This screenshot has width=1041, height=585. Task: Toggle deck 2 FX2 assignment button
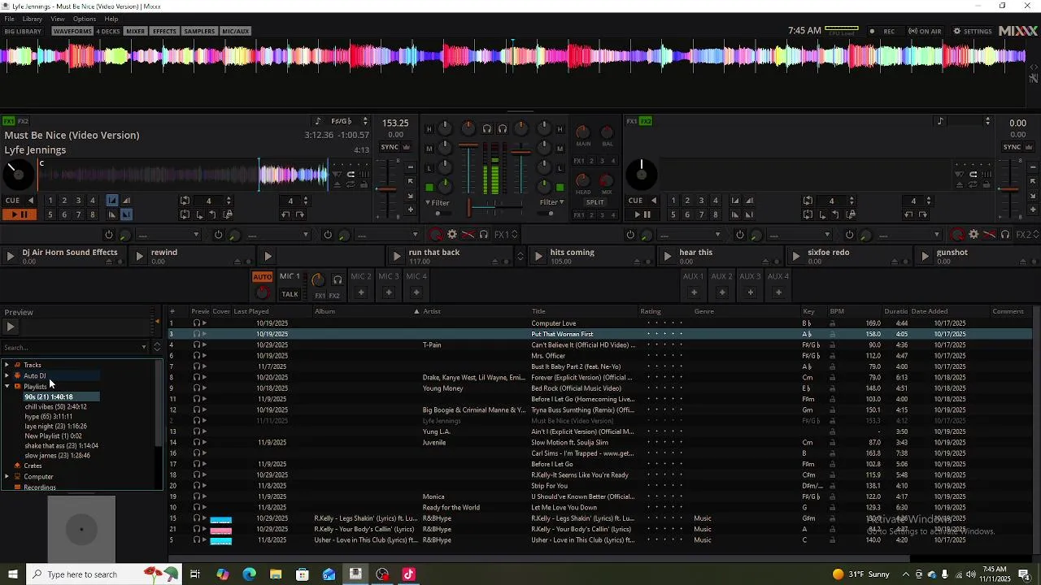click(646, 121)
